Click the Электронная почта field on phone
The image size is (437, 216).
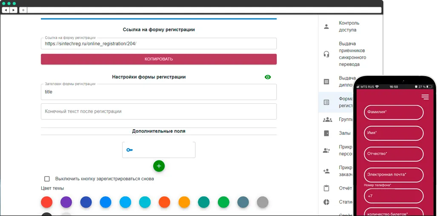(x=394, y=175)
